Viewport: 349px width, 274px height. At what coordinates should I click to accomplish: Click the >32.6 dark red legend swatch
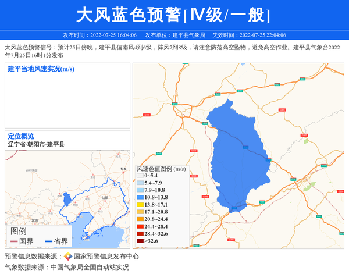click(140, 241)
